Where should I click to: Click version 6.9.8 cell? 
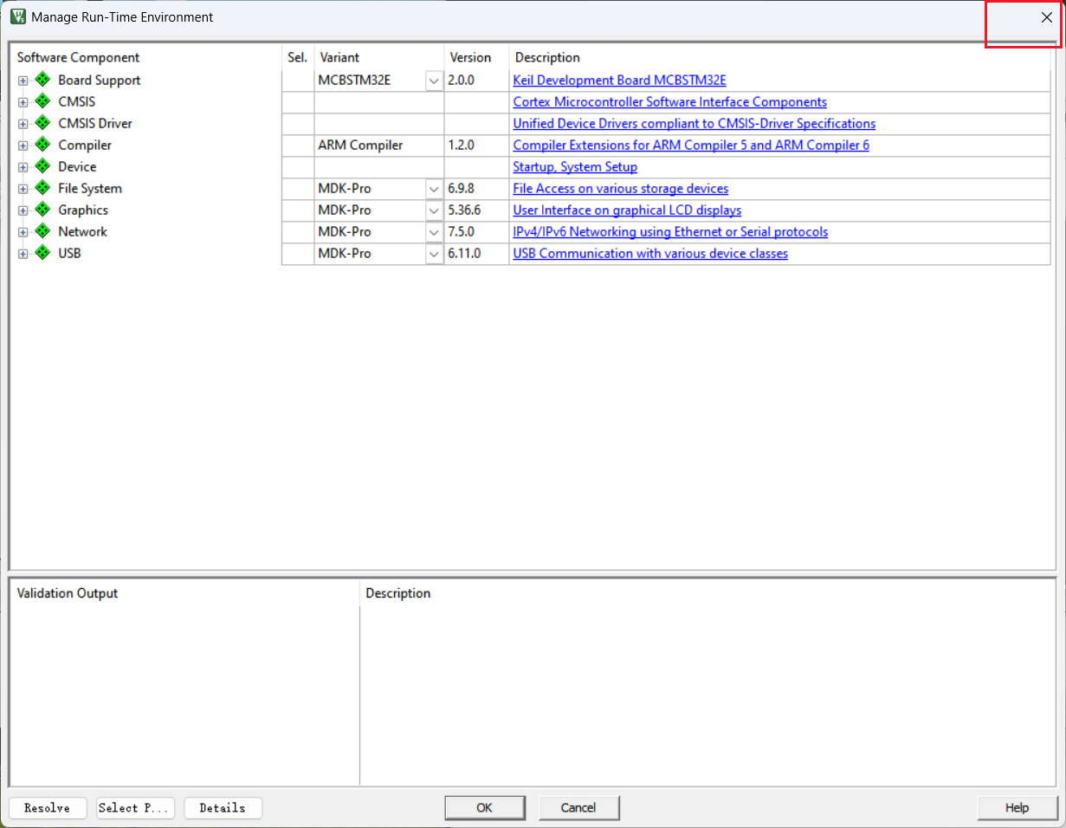coord(477,189)
